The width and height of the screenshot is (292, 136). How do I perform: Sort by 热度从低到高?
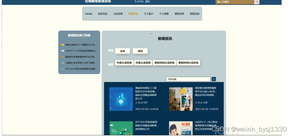pyautogui.click(x=143, y=63)
